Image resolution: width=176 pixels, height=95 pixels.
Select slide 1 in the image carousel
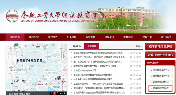(51, 93)
